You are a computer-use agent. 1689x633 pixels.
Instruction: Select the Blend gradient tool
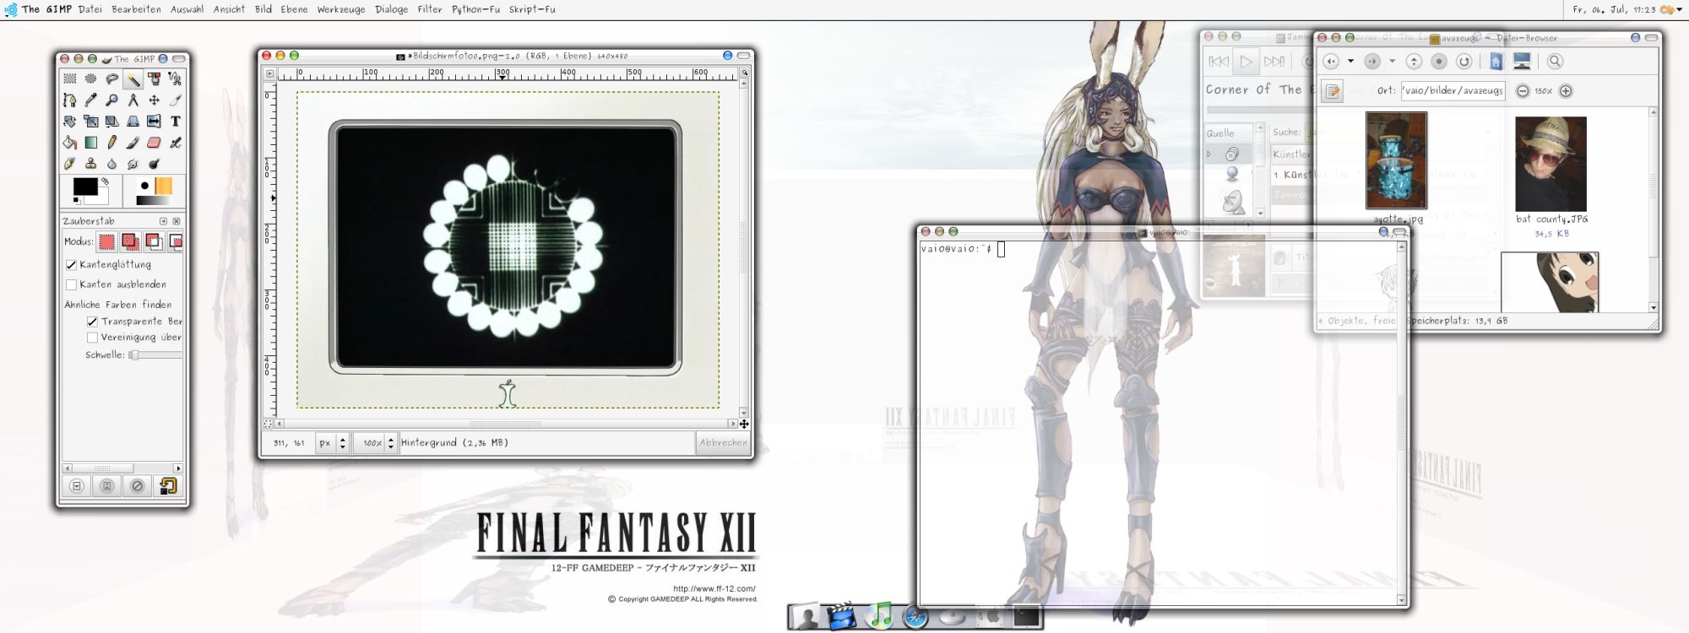tap(90, 143)
